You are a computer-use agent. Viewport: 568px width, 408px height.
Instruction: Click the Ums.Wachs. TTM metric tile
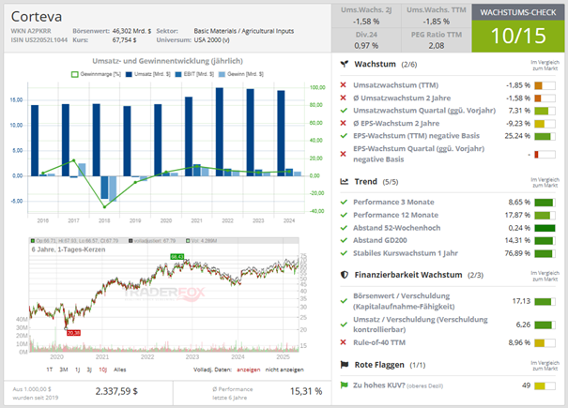437,16
